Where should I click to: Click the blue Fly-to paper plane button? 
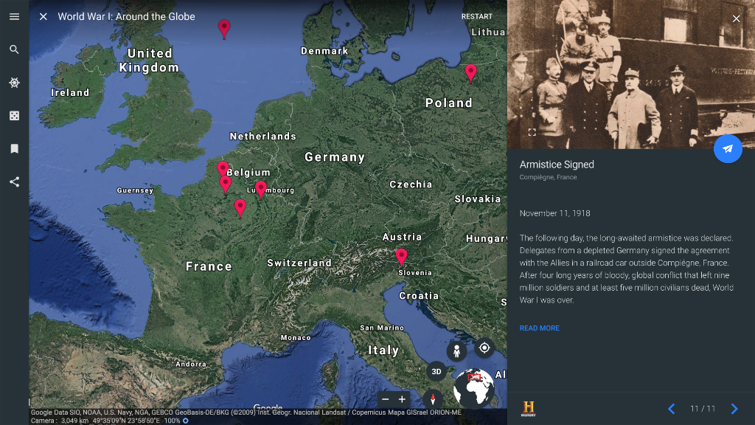[728, 149]
